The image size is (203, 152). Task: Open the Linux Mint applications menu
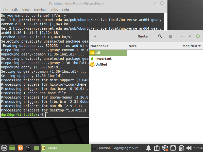(x=4, y=148)
